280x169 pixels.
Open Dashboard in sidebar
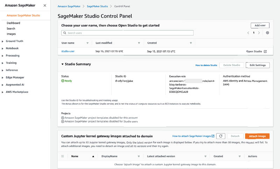13,23
